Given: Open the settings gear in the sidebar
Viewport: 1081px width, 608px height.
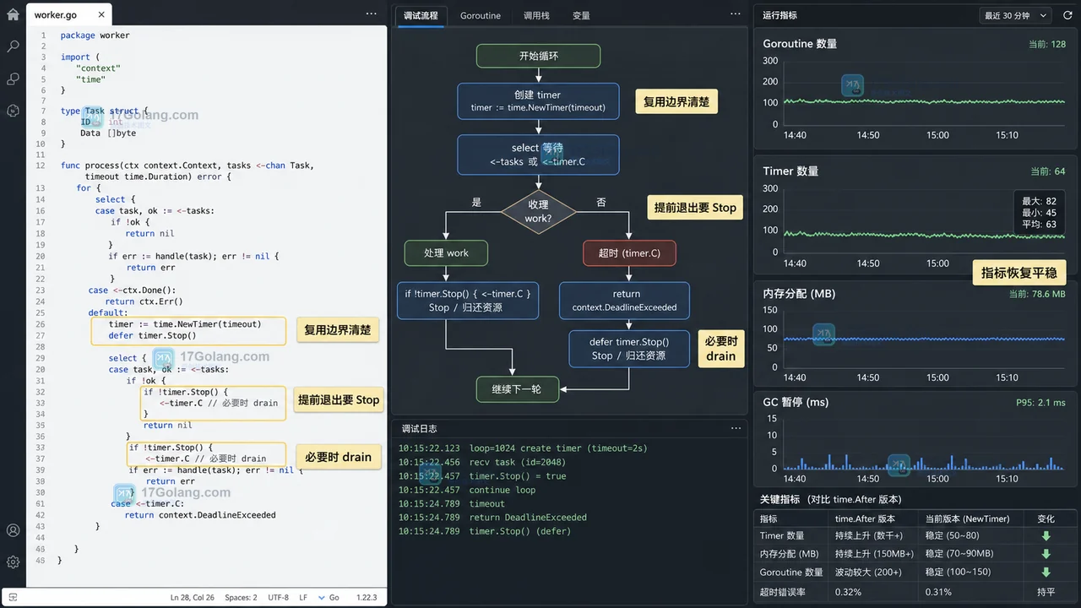Looking at the screenshot, I should point(13,562).
